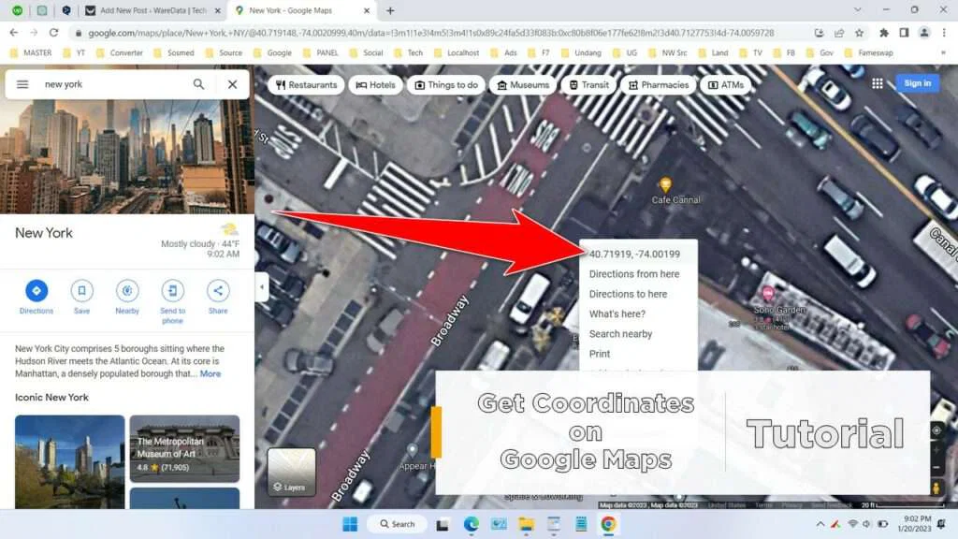Select the Hotels filter icon
Viewport: 958px width, 539px height.
coord(375,84)
